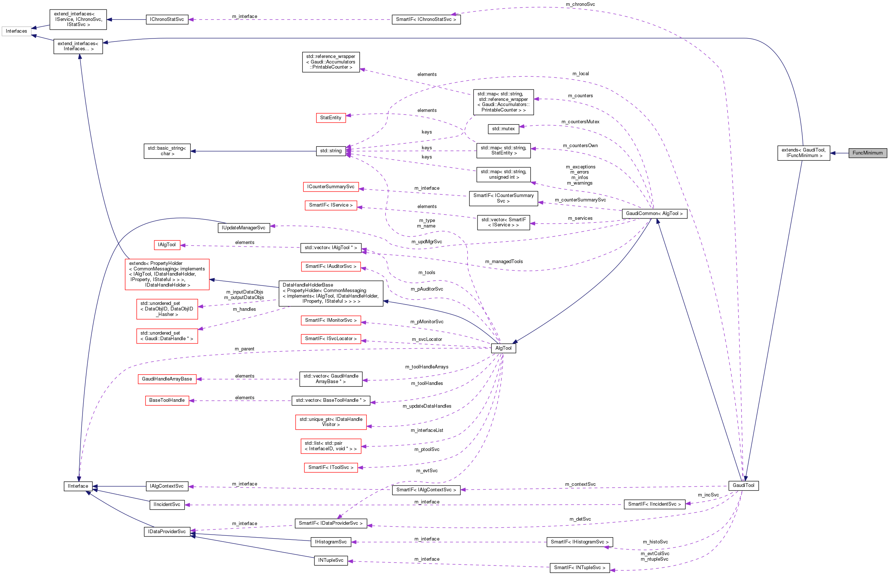Click the AlgTool node

tap(503, 347)
